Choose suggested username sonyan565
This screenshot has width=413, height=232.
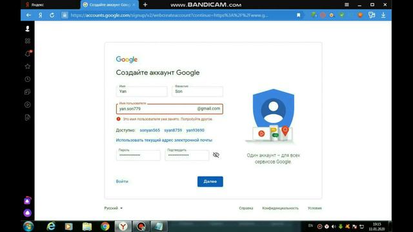(150, 130)
